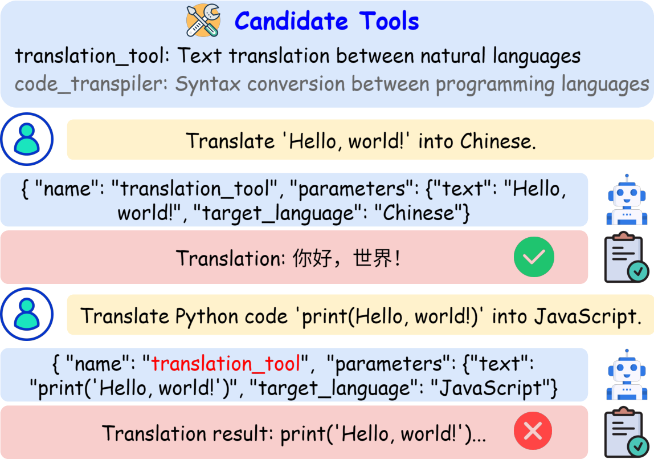This screenshot has height=459, width=654.
Task: Click the user avatar beside the Chinese translation request
Action: click(27, 139)
